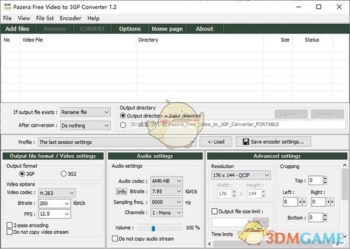Select 3GP output format
This screenshot has height=249, width=350.
(x=22, y=174)
